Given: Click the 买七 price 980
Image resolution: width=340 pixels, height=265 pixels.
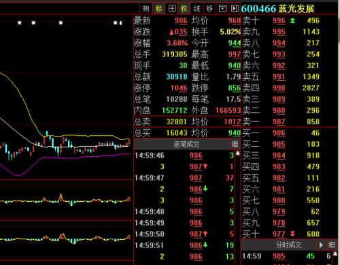Looking at the screenshot, I should click(x=279, y=200).
